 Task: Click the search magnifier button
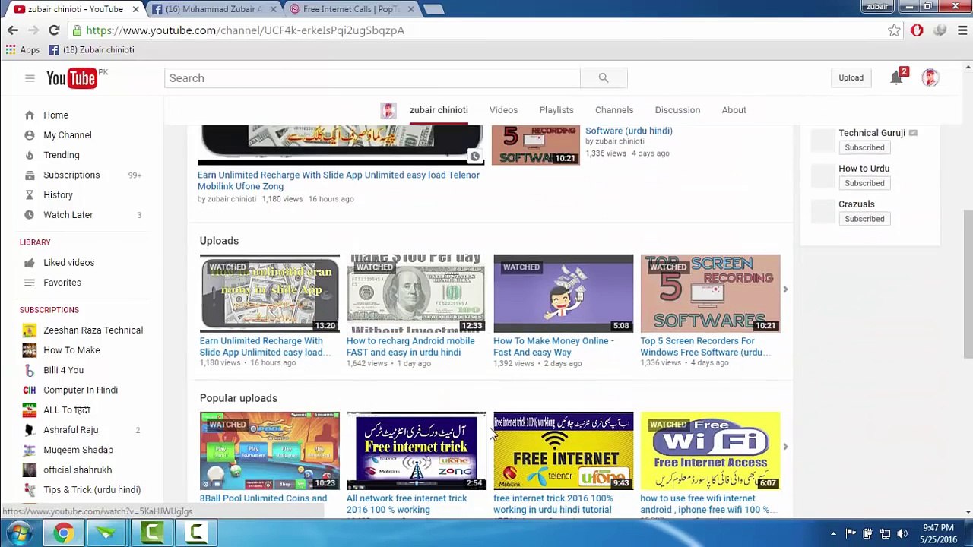(604, 78)
